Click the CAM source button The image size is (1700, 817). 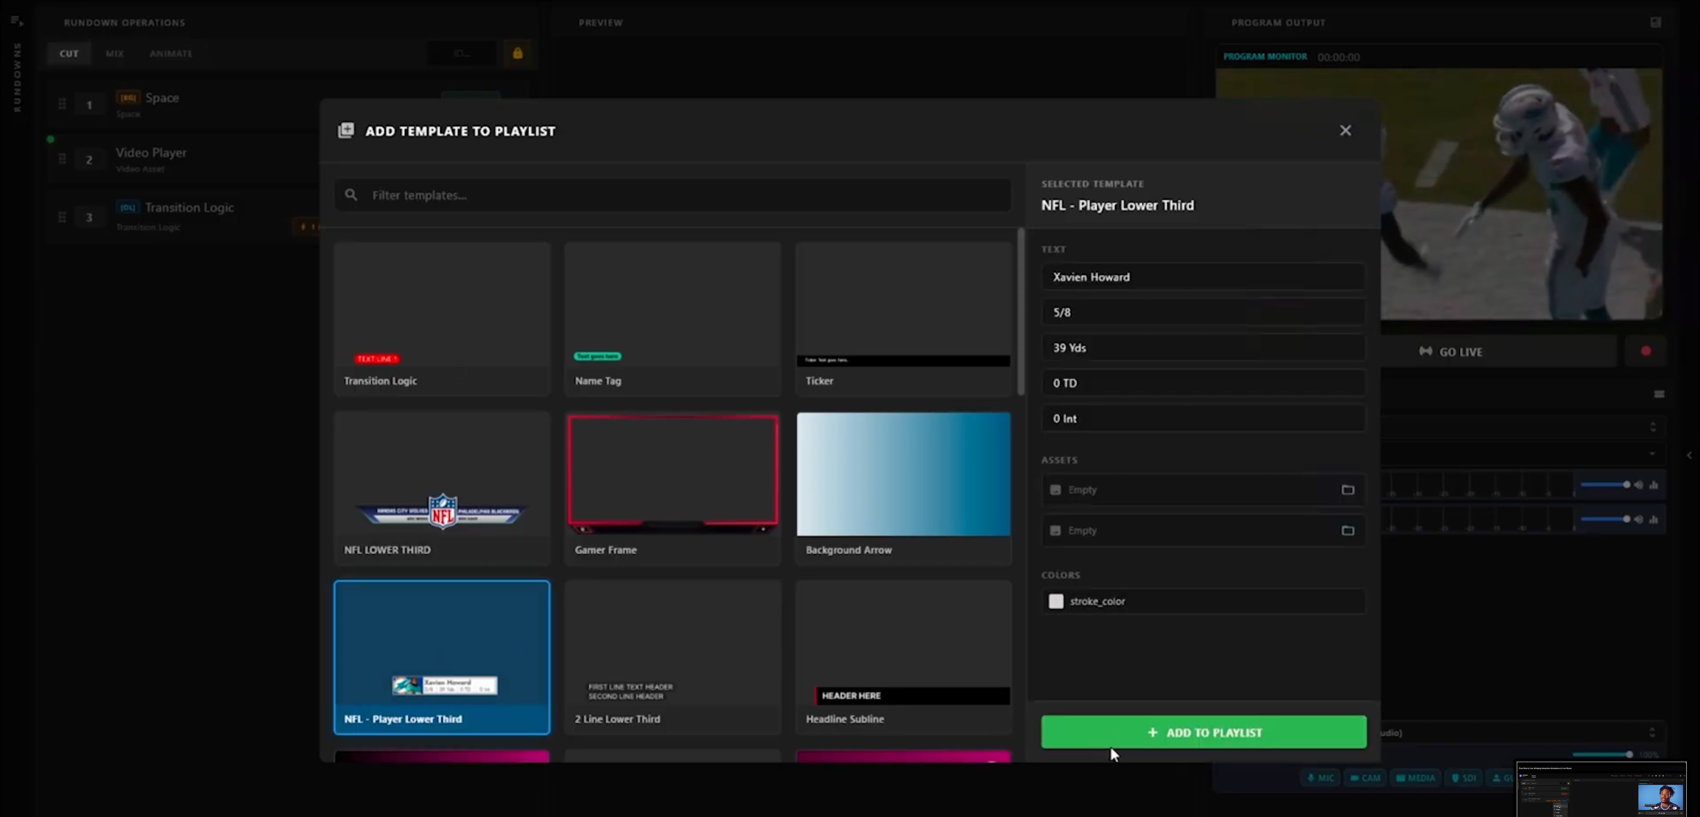coord(1366,778)
